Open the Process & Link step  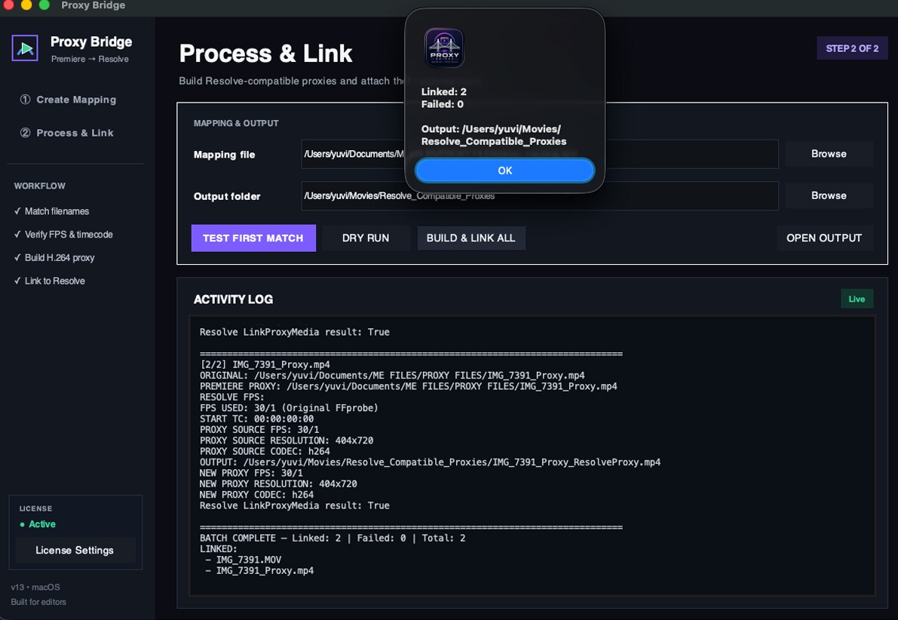point(67,133)
